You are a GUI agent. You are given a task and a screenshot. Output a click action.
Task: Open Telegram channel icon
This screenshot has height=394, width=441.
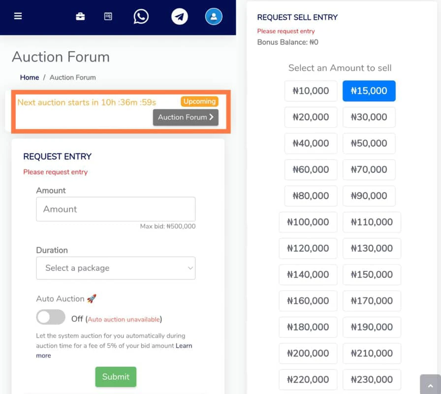pos(180,16)
